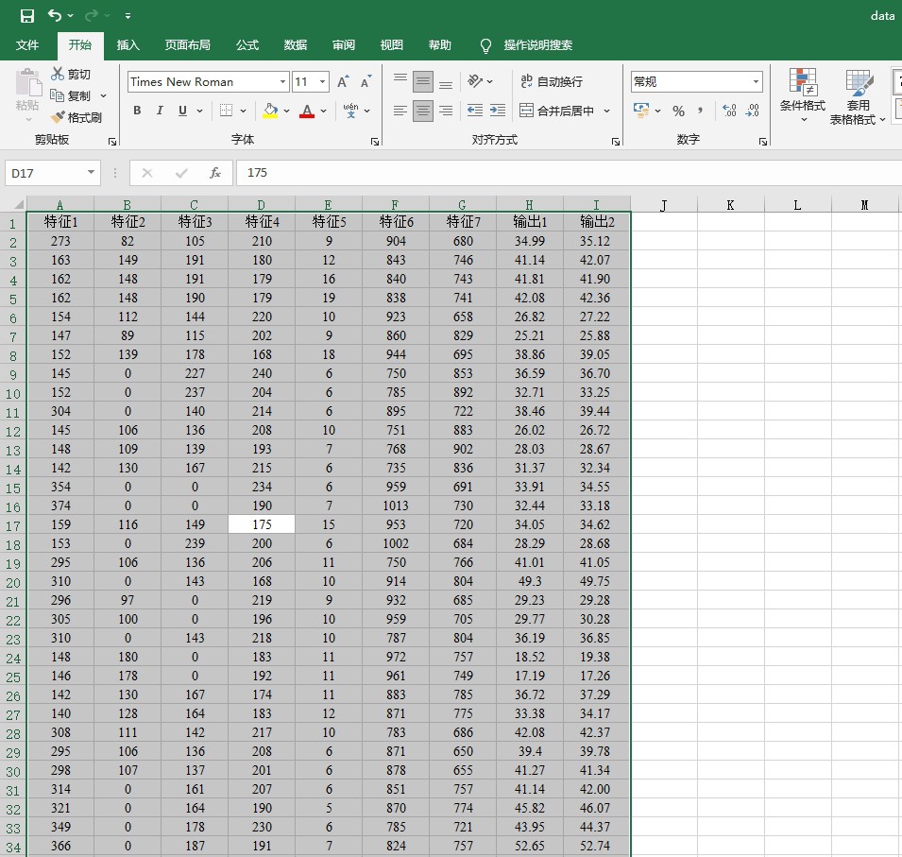Screen dimensions: 902x857
Task: Open the 数字 dialog launcher
Action: 763,142
